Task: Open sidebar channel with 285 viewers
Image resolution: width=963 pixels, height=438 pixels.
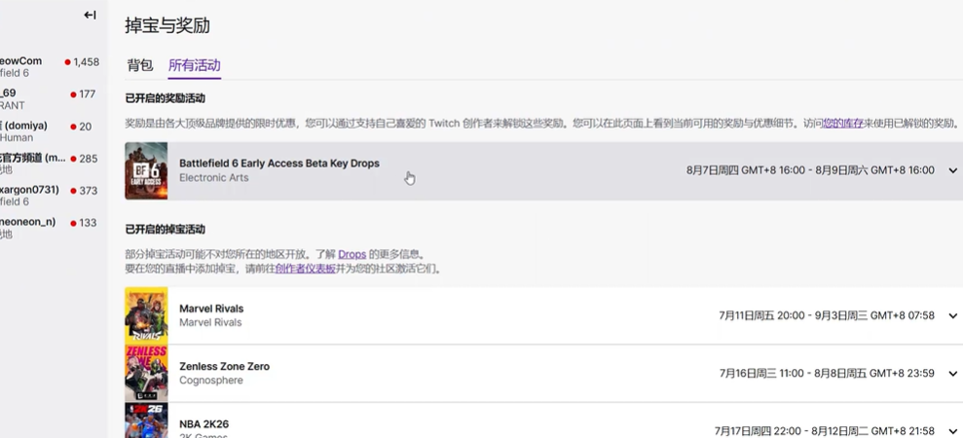Action: 50,164
